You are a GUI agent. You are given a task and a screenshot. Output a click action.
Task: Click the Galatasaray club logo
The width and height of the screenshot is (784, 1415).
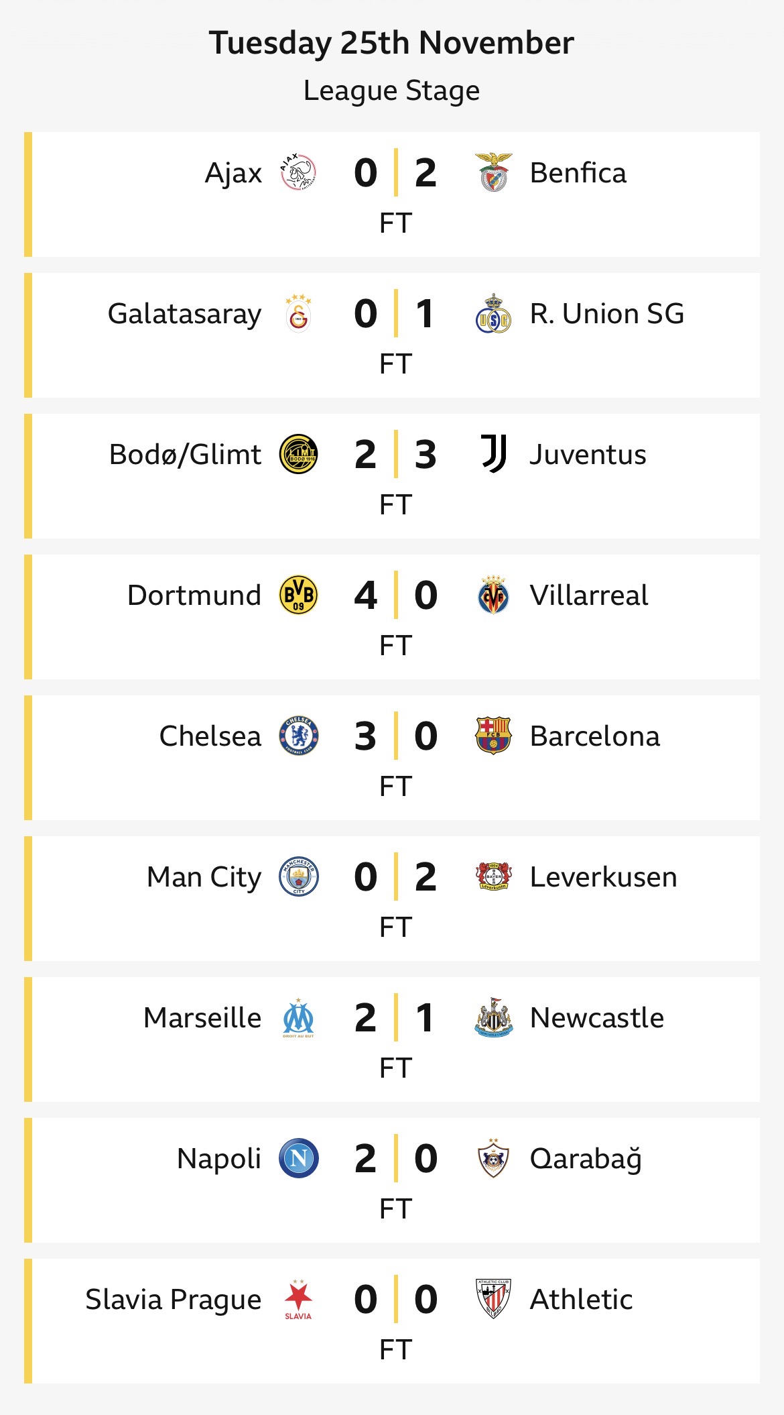click(298, 314)
